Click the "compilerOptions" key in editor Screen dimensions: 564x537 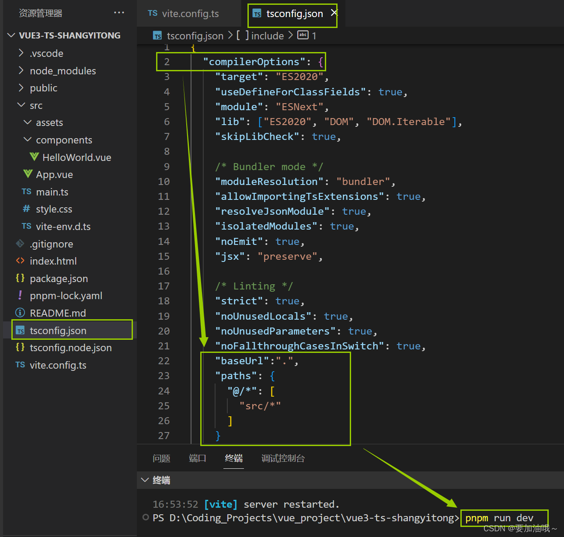tap(254, 62)
